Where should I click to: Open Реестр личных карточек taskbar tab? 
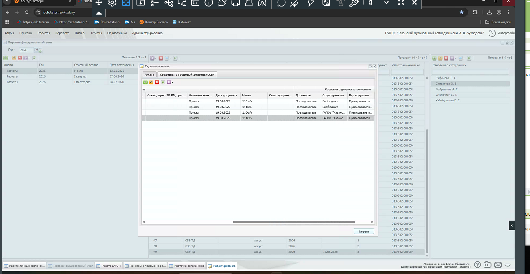pyautogui.click(x=24, y=266)
